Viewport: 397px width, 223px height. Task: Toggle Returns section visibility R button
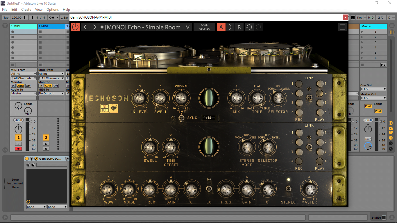point(391,133)
